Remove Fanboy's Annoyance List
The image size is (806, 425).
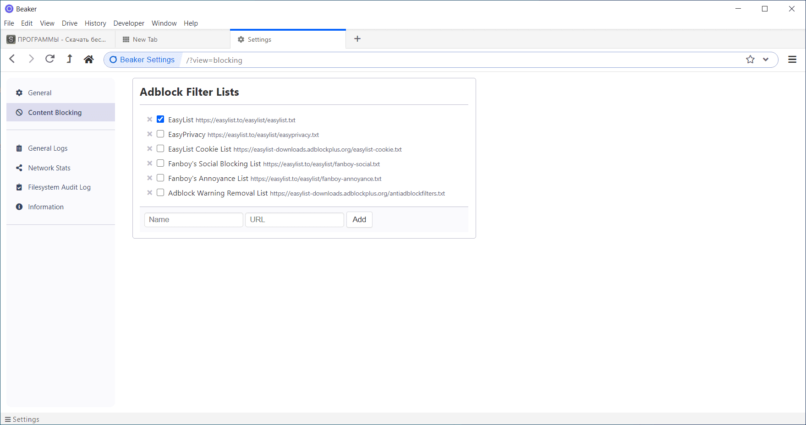(x=149, y=178)
